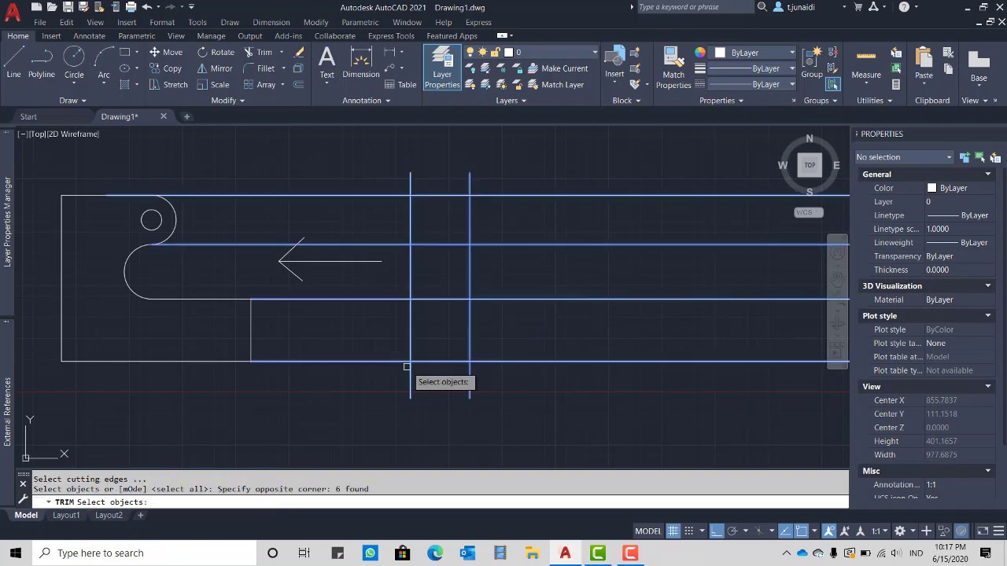Insert a Table
Screen dimensions: 1007x566
point(400,85)
